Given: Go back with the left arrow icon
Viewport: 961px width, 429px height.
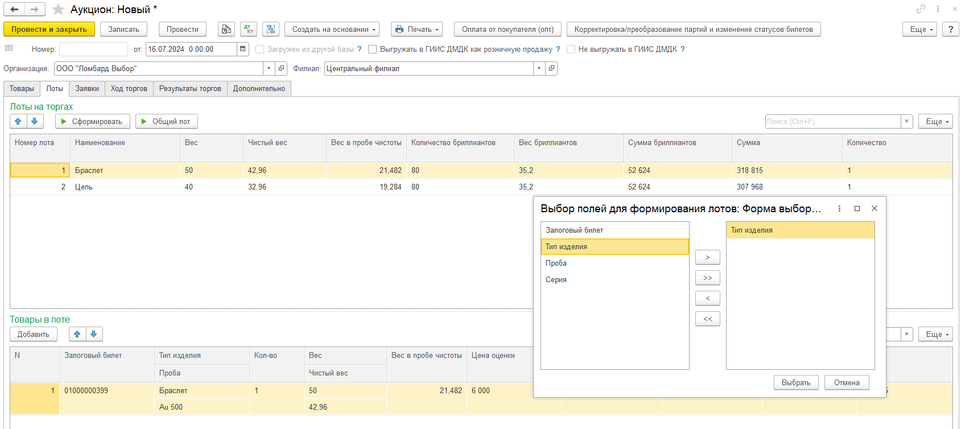Looking at the screenshot, I should [14, 9].
